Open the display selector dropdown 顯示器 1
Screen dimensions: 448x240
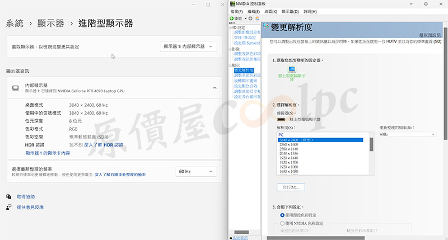click(x=188, y=46)
